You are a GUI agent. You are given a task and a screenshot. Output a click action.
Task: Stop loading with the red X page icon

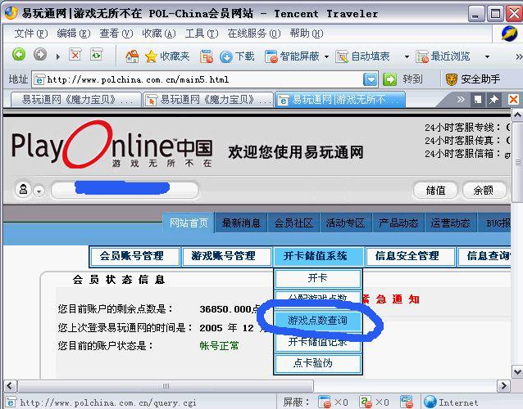75,55
